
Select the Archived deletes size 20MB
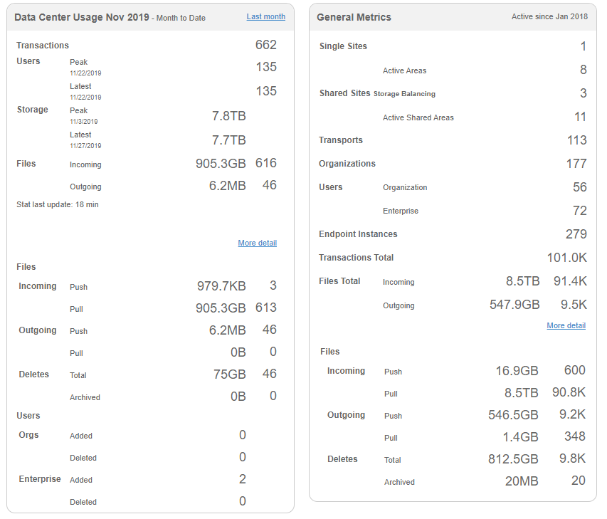click(521, 481)
